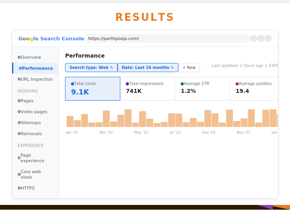290x210 pixels.
Task: Add a new filter with + New
Action: click(189, 68)
